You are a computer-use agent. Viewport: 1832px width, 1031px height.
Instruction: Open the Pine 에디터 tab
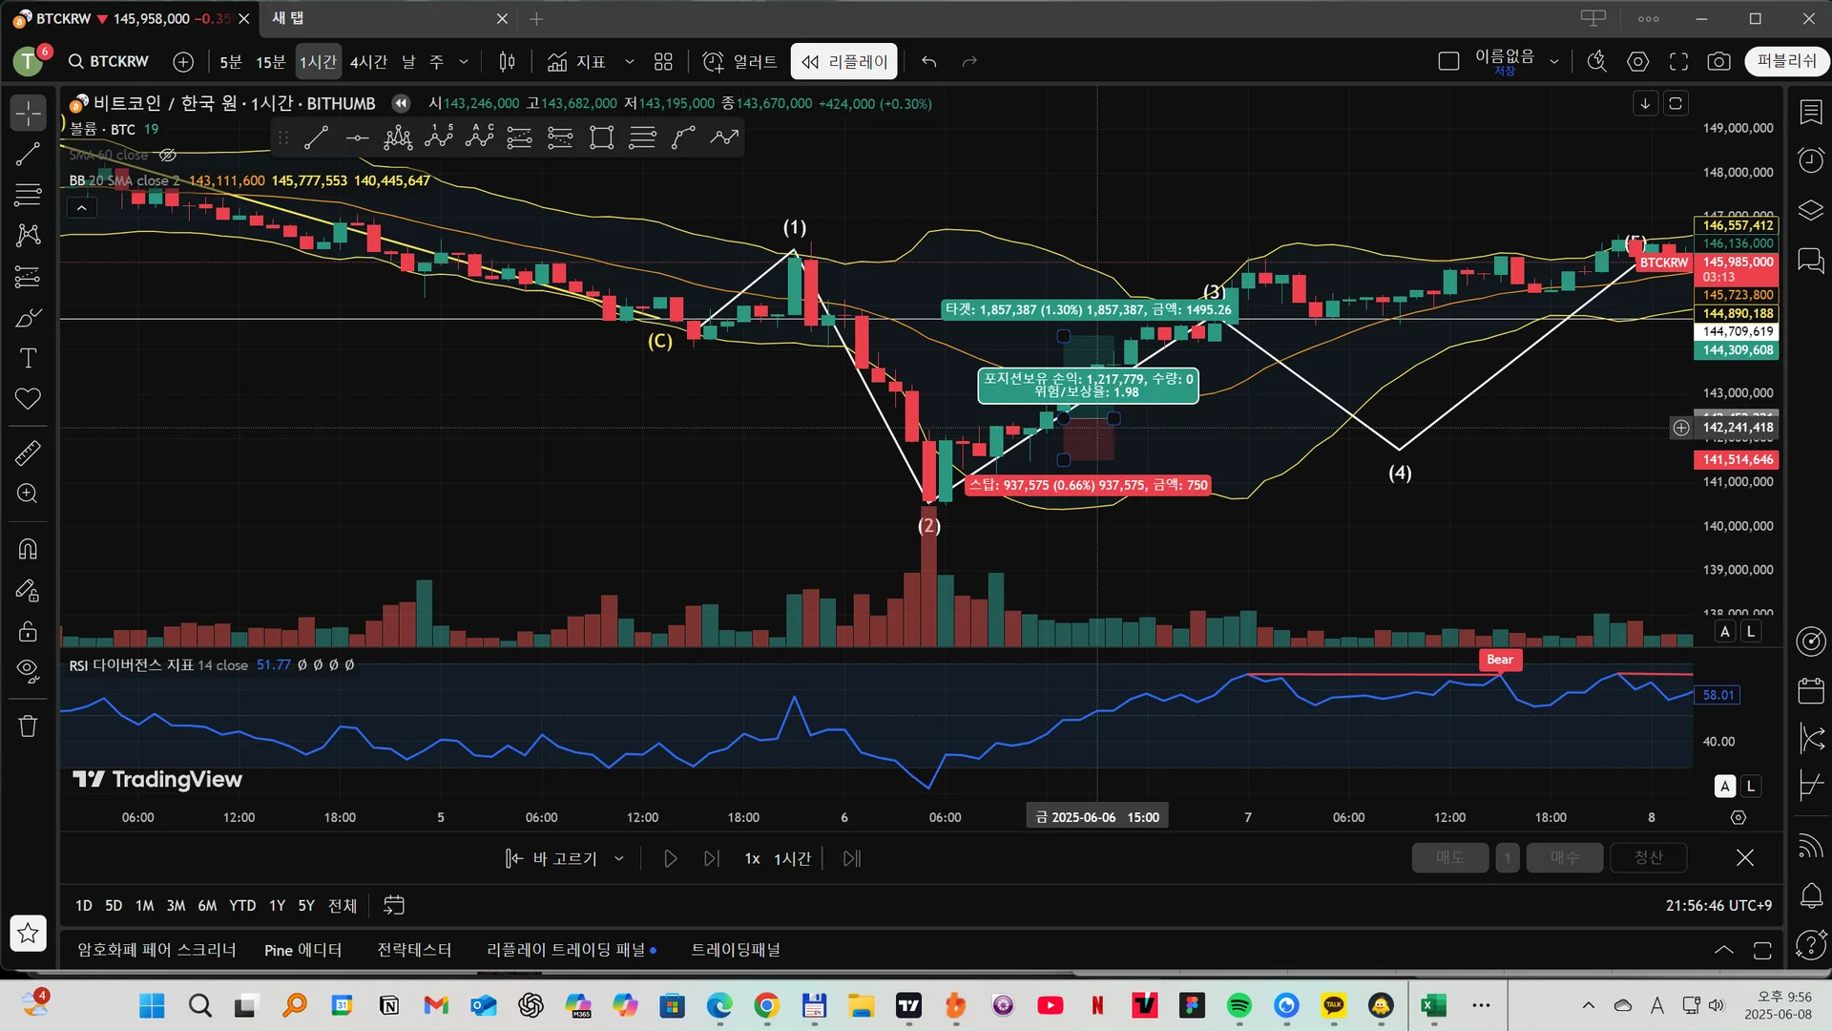(x=302, y=950)
